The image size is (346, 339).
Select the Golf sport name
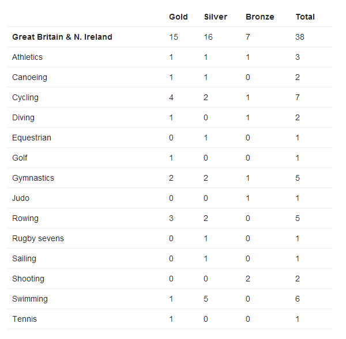point(20,158)
